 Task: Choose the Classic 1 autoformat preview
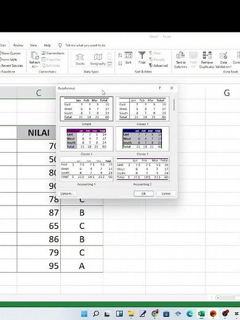(142, 109)
